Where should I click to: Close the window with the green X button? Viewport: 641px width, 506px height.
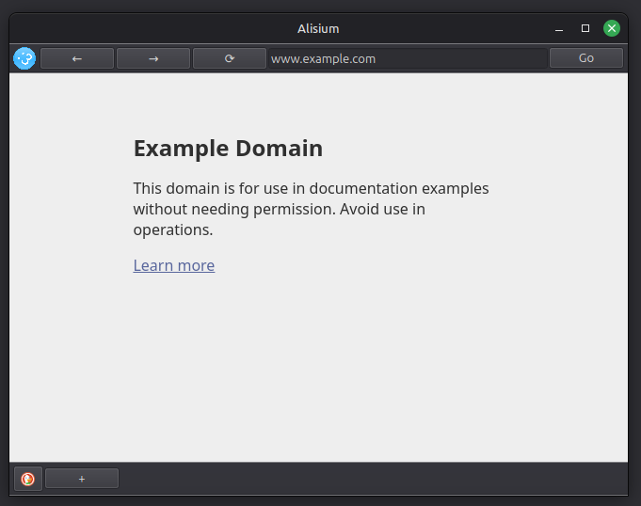[612, 29]
